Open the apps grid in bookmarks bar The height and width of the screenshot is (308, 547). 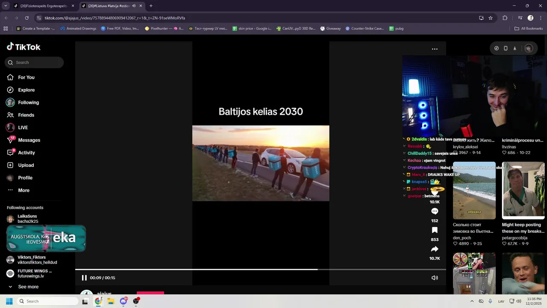(6, 29)
